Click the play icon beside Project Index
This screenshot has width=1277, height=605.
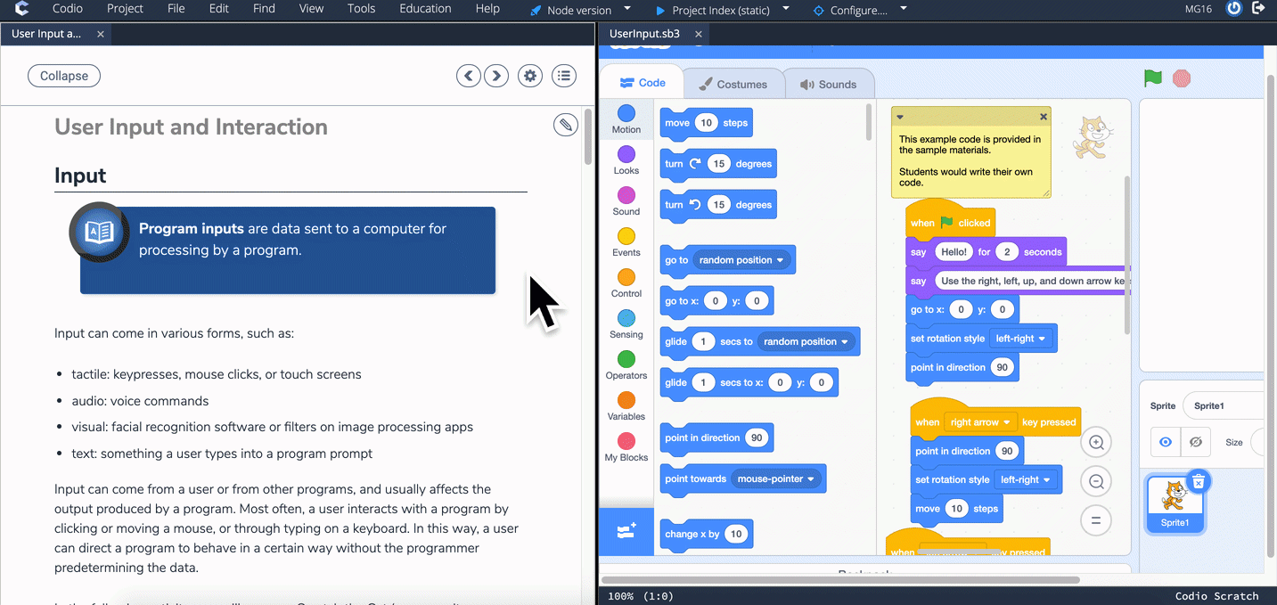[x=660, y=11]
